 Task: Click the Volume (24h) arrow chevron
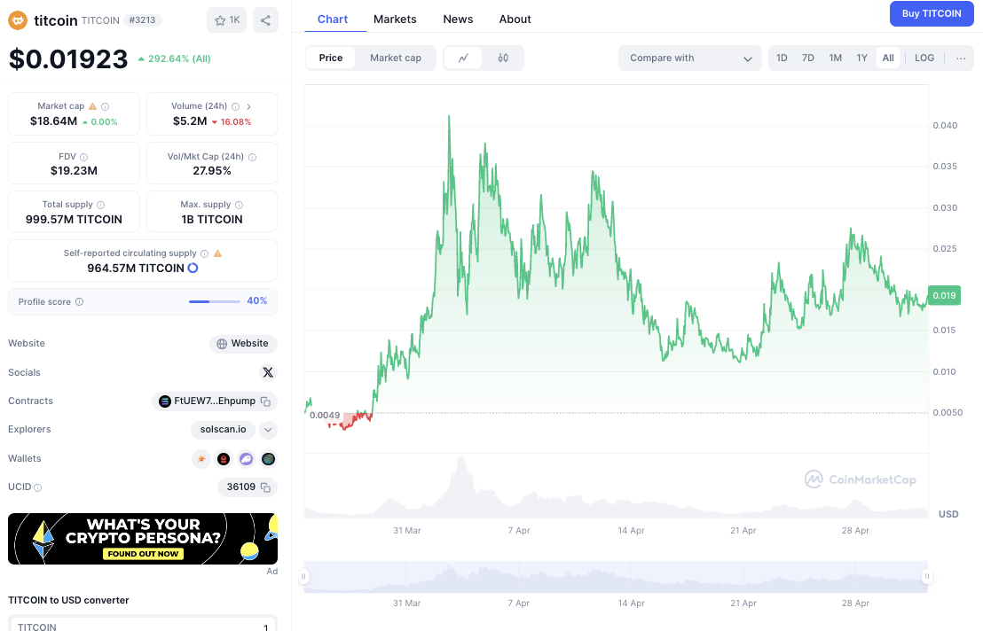tap(249, 106)
